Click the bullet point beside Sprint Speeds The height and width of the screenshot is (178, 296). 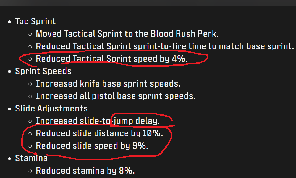tap(9, 72)
